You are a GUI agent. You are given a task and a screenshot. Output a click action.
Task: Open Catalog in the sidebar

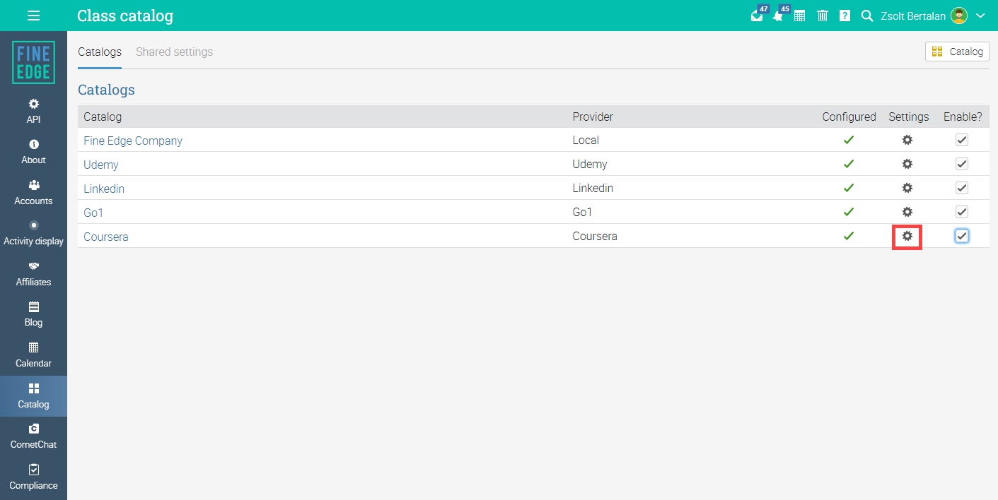pos(33,396)
